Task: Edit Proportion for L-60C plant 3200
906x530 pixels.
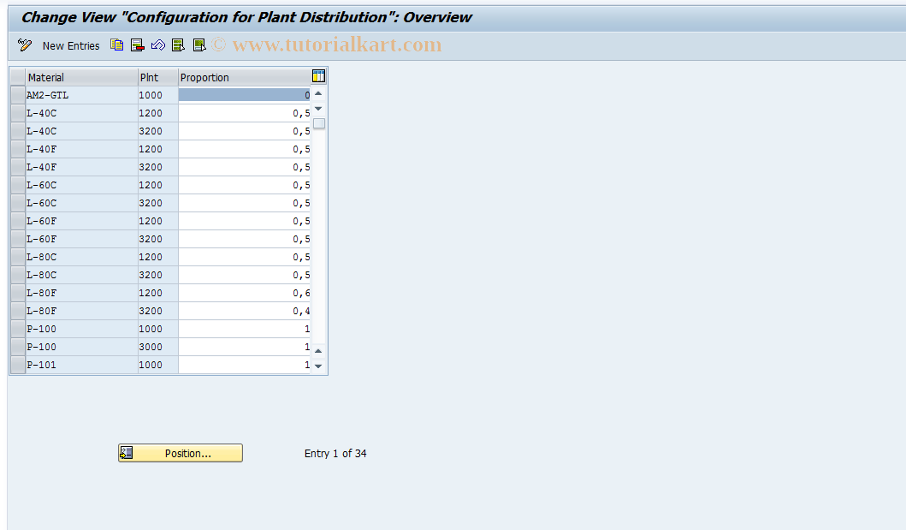Action: point(245,203)
